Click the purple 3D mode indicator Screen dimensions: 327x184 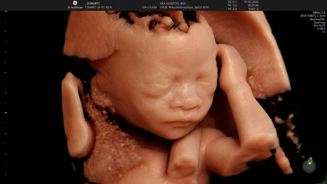click(323, 32)
